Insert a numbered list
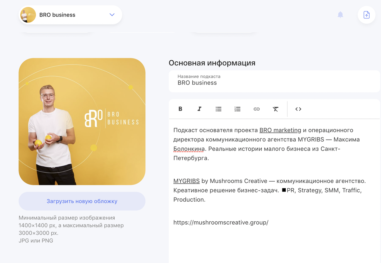Screen dimensions: 381x263 [237, 109]
